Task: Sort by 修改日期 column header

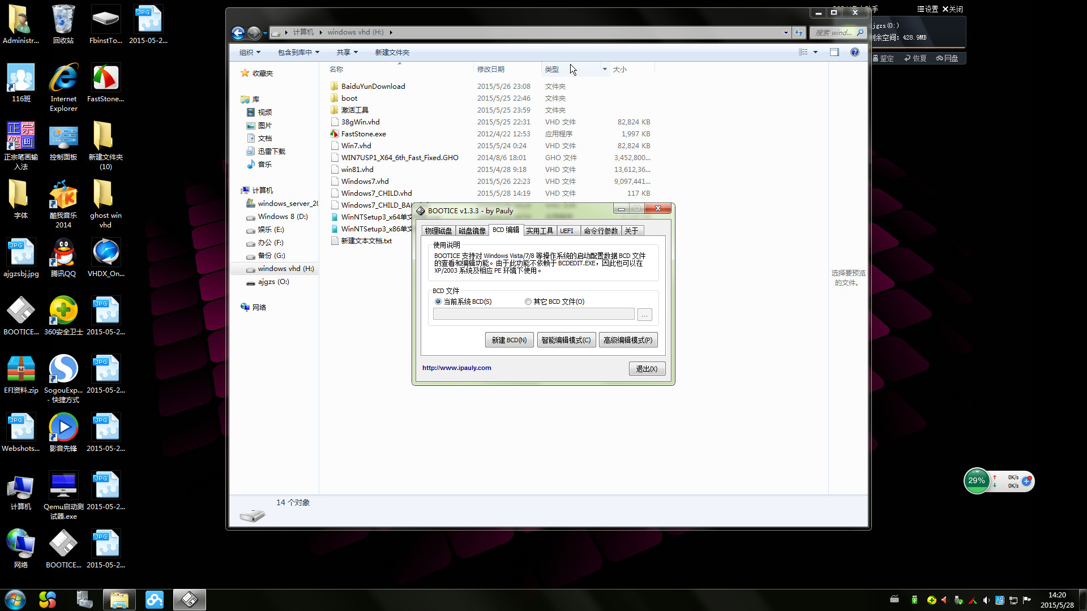Action: coord(490,69)
